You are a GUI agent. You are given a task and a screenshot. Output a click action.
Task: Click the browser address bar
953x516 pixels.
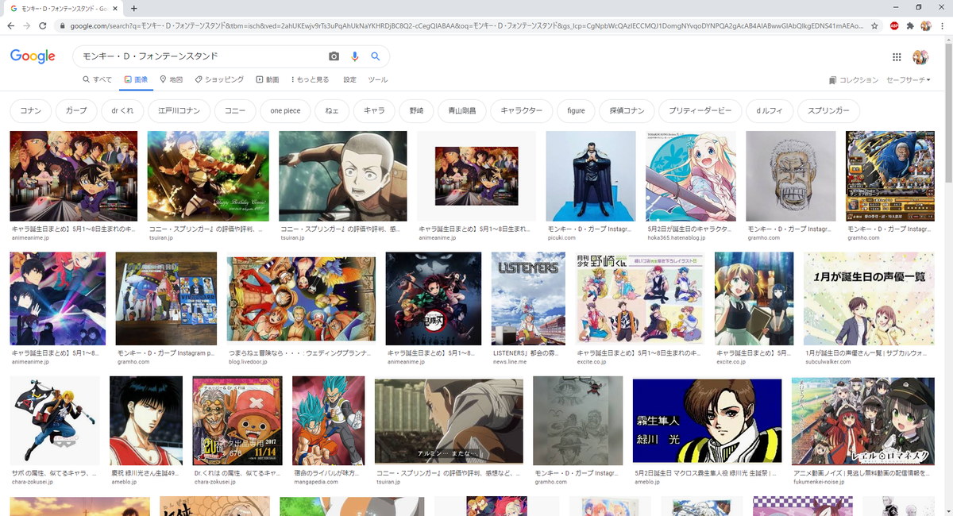466,25
